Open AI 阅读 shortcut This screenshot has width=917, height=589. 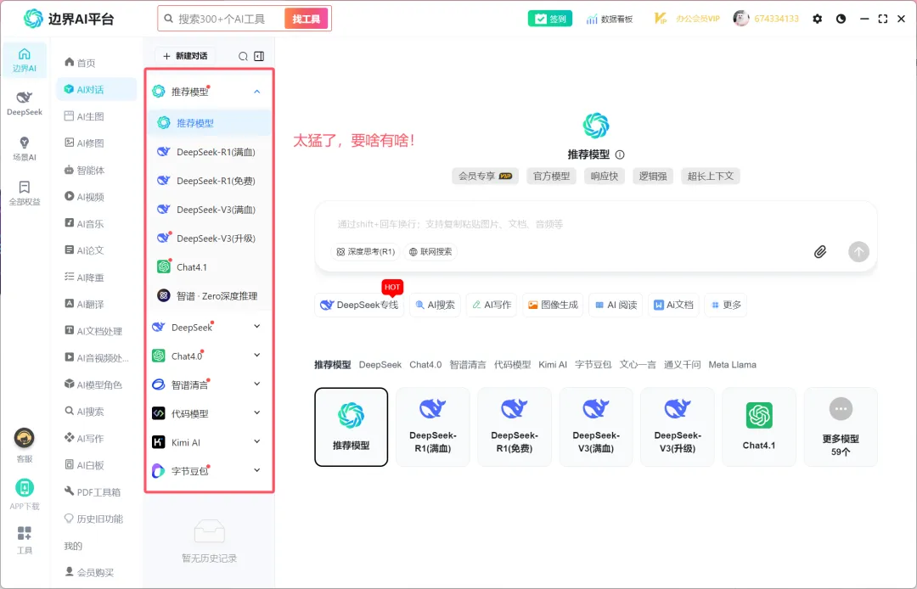pos(616,305)
